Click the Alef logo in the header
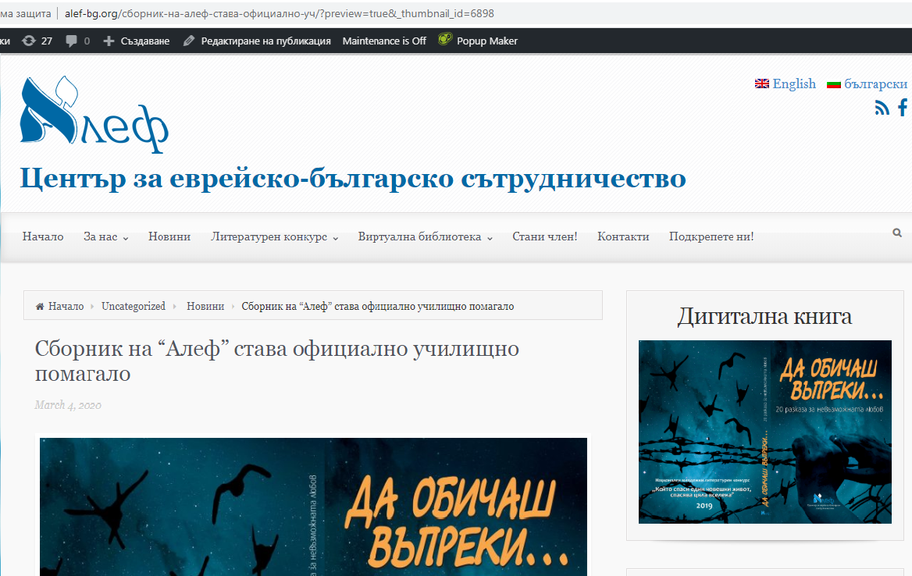 (x=94, y=115)
